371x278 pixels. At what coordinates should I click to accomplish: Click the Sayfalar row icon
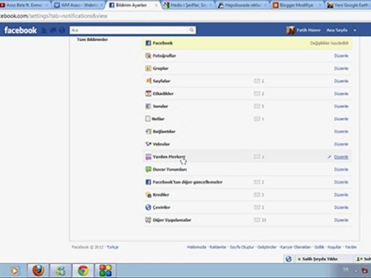coord(148,81)
